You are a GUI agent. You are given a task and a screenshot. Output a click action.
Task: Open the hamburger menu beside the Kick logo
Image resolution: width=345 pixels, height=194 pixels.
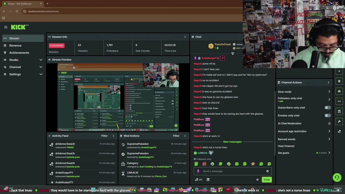(x=6, y=27)
